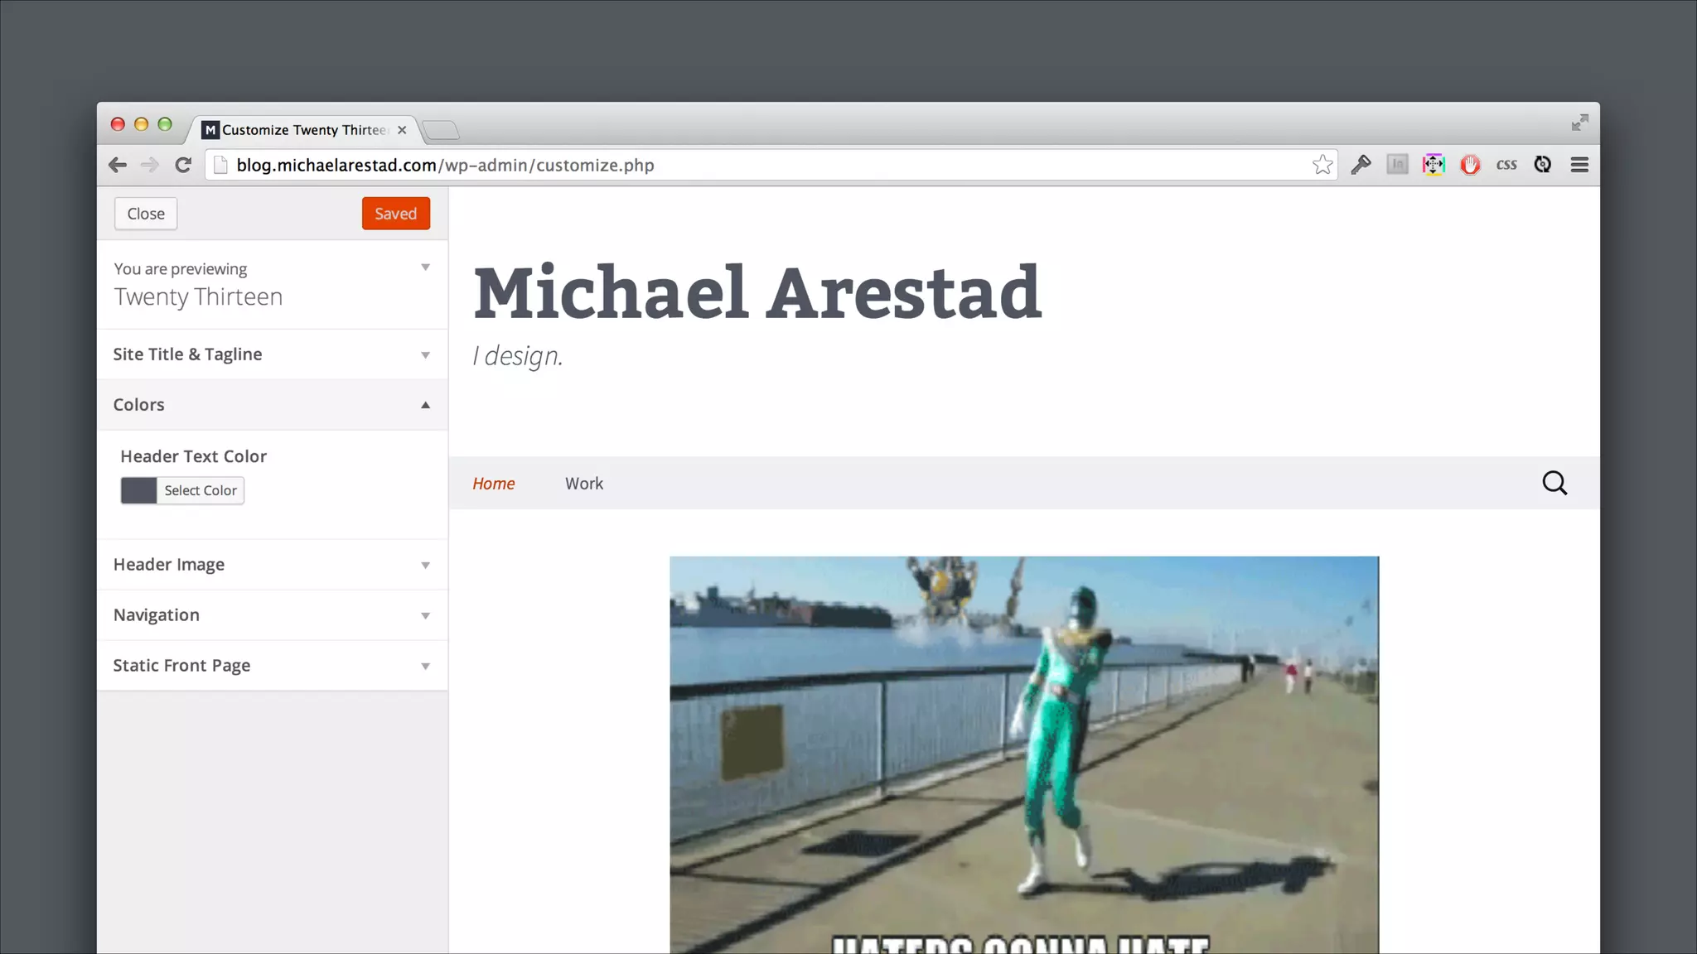The image size is (1697, 954).
Task: Click the bookmark star in address bar
Action: 1322,165
